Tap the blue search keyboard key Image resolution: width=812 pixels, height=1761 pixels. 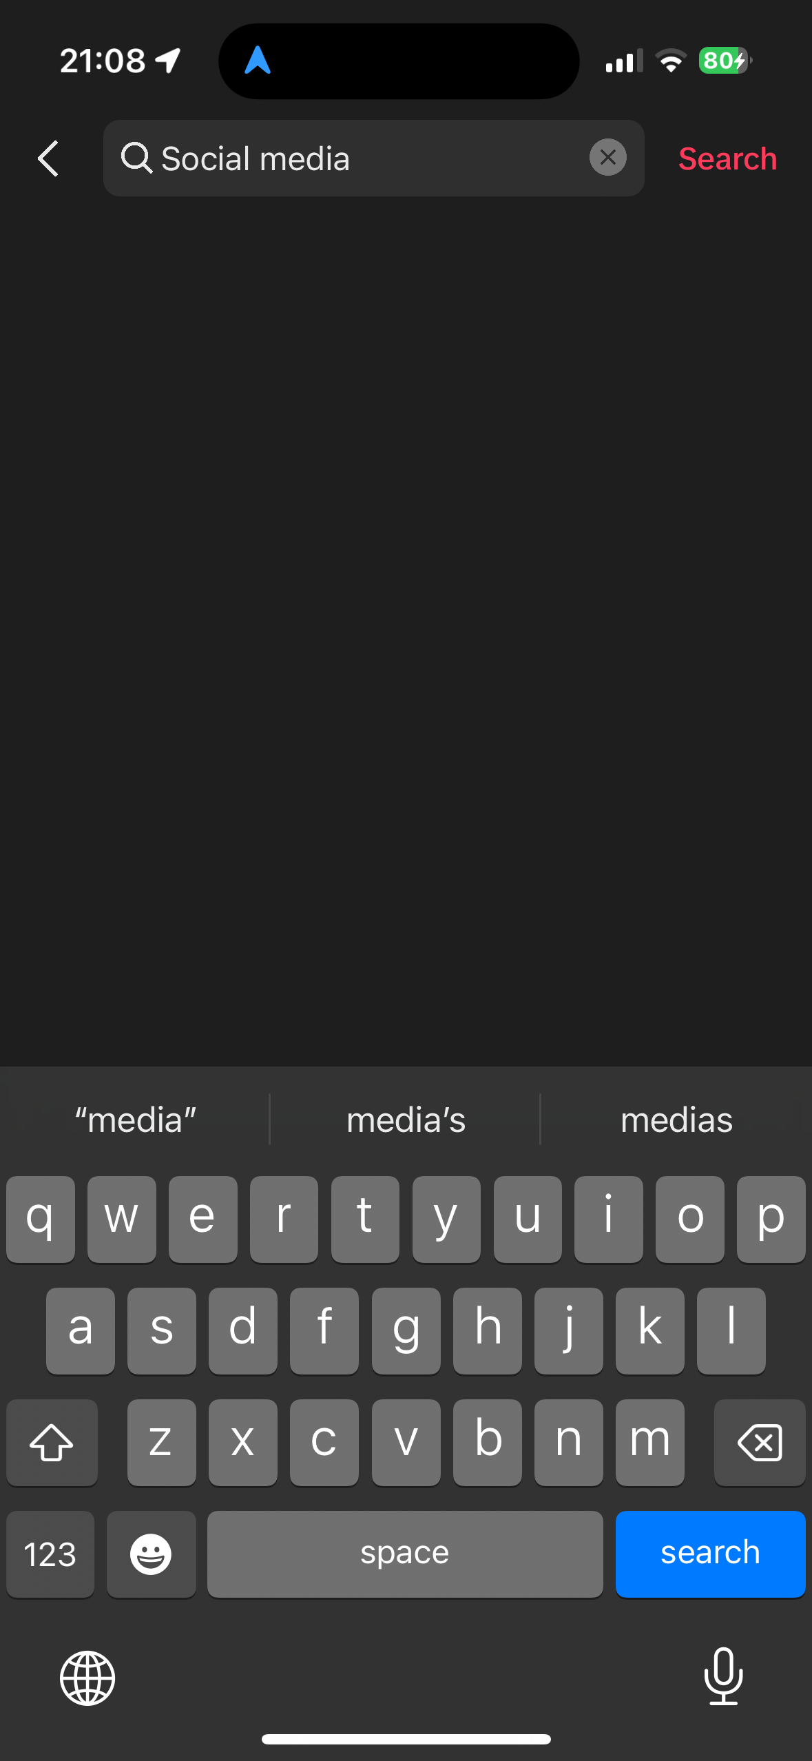point(710,1554)
